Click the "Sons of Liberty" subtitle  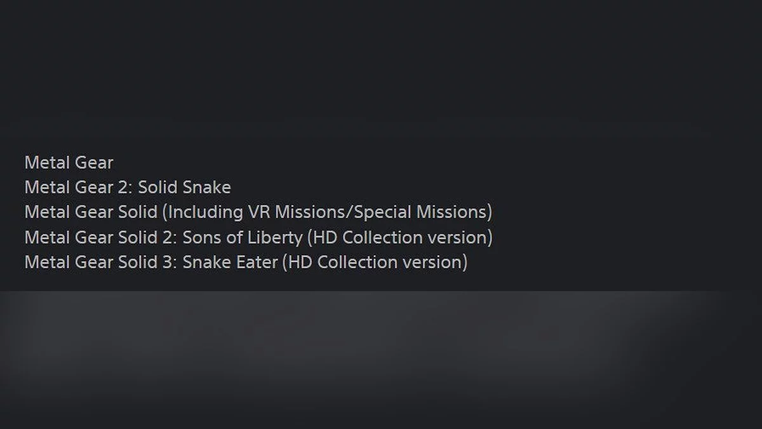pyautogui.click(x=242, y=238)
